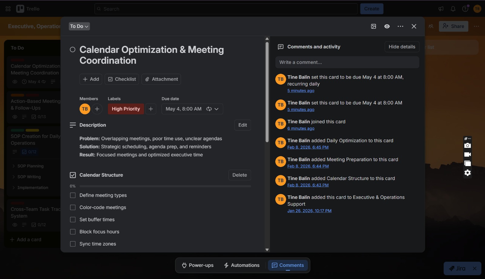Open the card actions three-dot menu

click(400, 26)
